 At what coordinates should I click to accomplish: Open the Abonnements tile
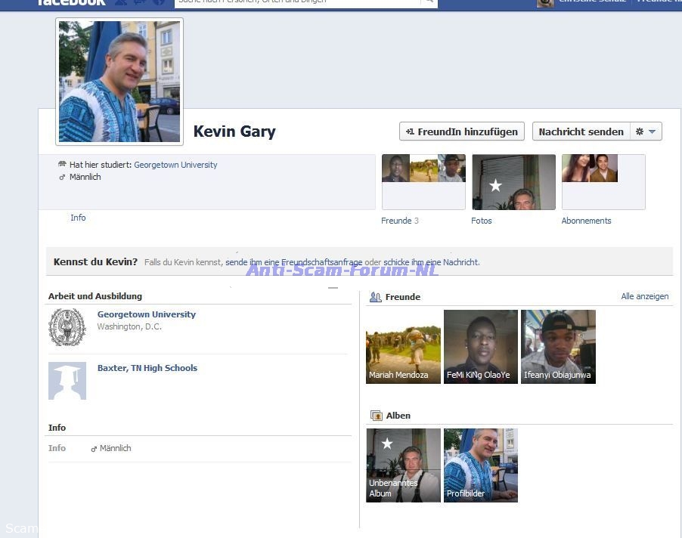[x=603, y=182]
